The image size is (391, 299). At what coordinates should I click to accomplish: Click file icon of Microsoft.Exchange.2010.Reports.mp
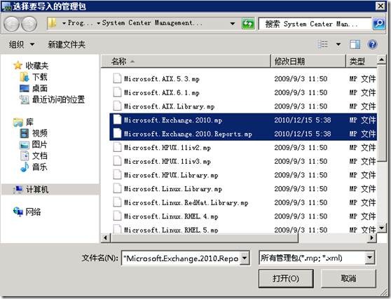[x=117, y=133]
